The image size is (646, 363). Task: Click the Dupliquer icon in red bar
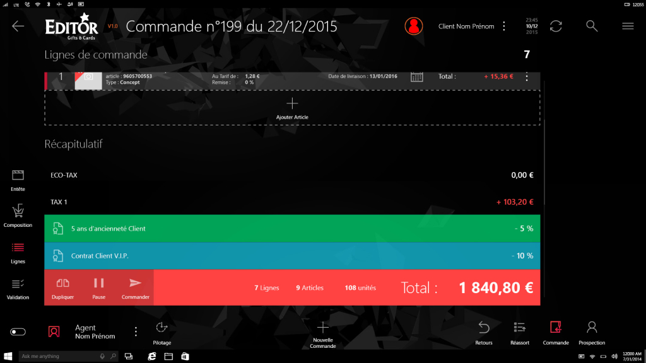pyautogui.click(x=62, y=284)
